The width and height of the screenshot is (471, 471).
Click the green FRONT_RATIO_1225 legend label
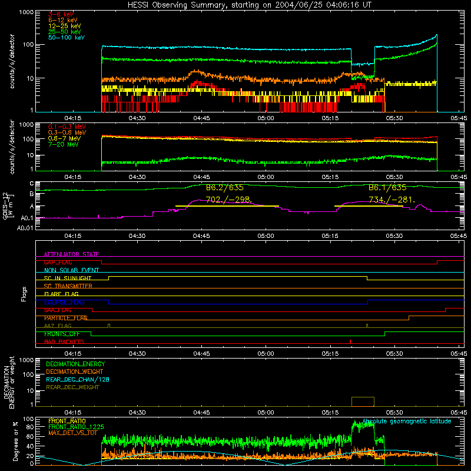coord(76,427)
